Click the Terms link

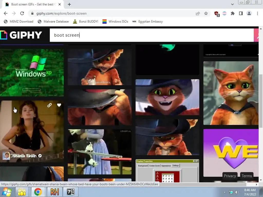(247, 176)
